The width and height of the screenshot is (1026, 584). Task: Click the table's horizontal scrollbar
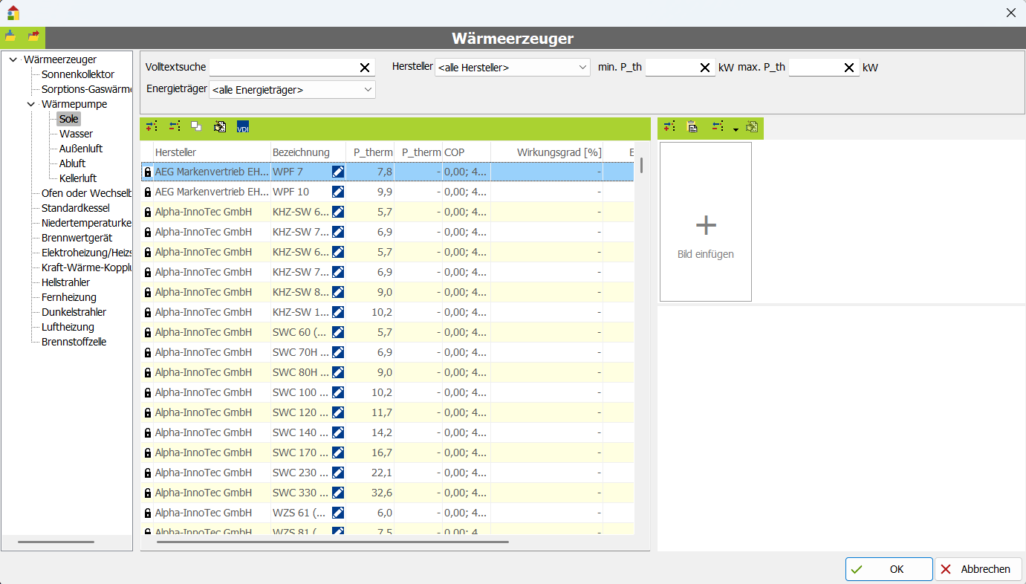[333, 542]
